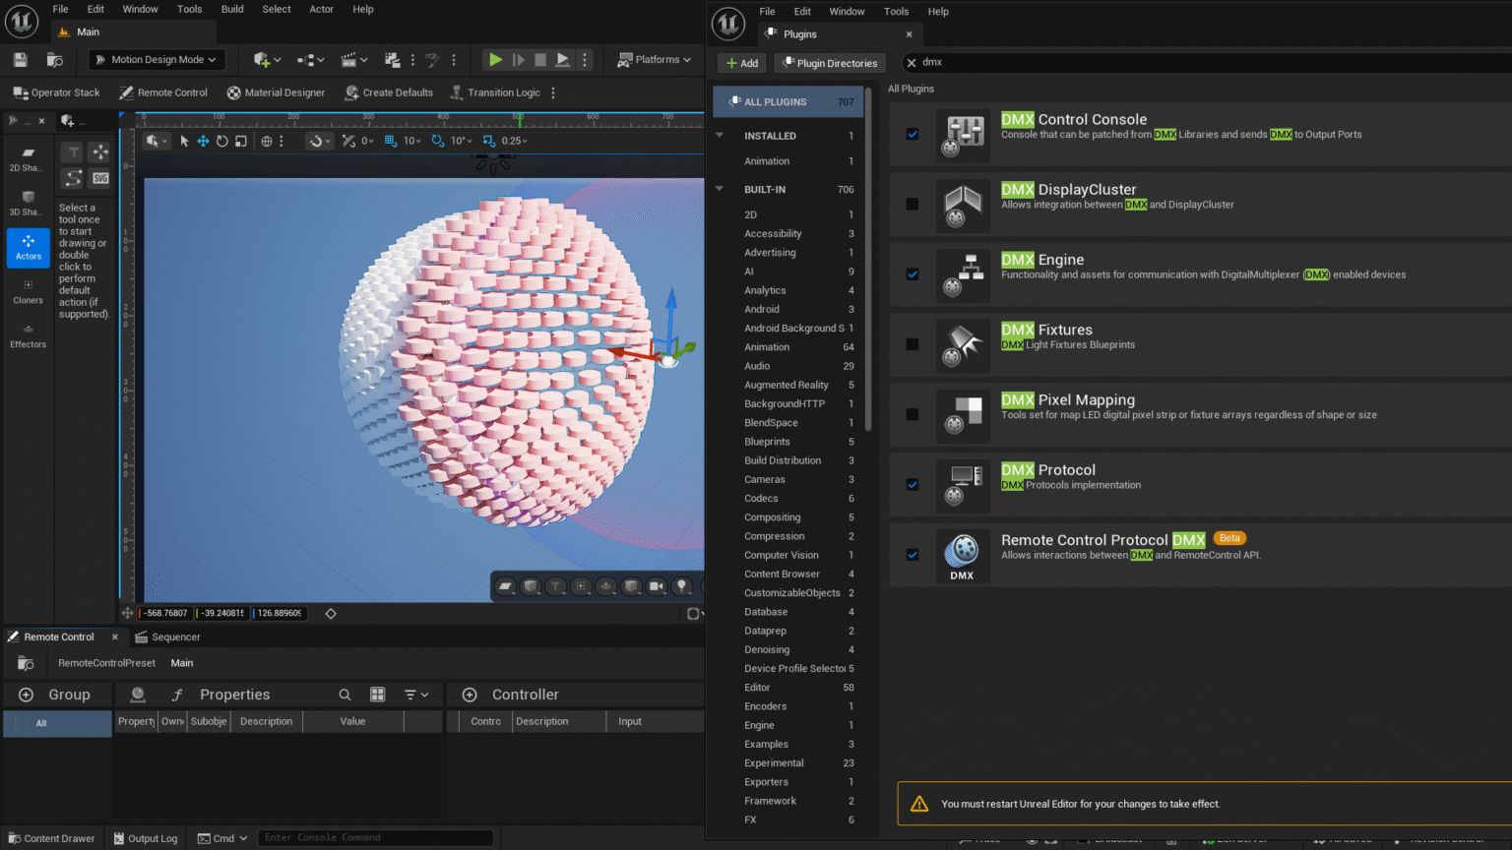Open the Effectors tool panel

(29, 335)
